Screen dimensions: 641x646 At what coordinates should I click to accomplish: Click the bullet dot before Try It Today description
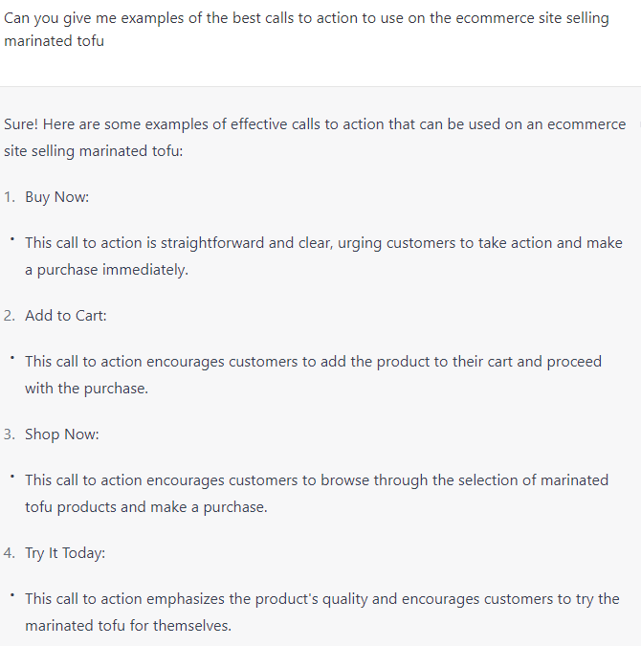pyautogui.click(x=12, y=595)
